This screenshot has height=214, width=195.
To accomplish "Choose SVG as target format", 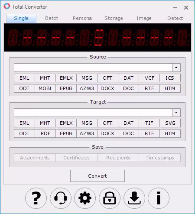I will pyautogui.click(x=170, y=123).
